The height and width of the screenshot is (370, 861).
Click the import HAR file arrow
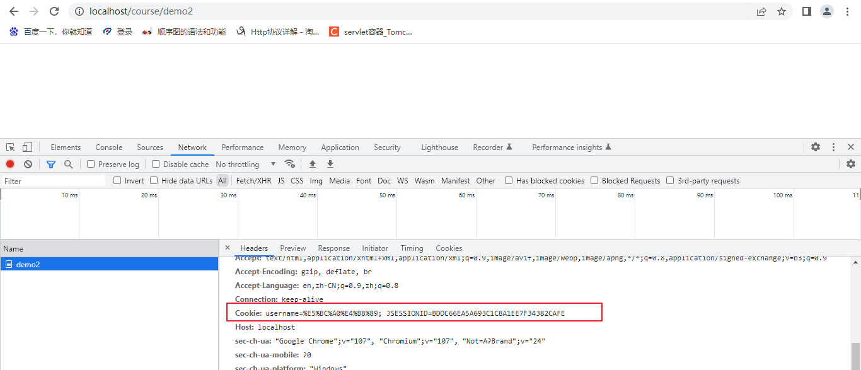pos(312,164)
